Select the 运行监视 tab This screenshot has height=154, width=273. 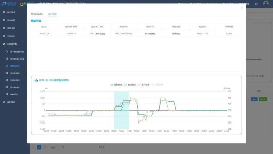(x=52, y=14)
